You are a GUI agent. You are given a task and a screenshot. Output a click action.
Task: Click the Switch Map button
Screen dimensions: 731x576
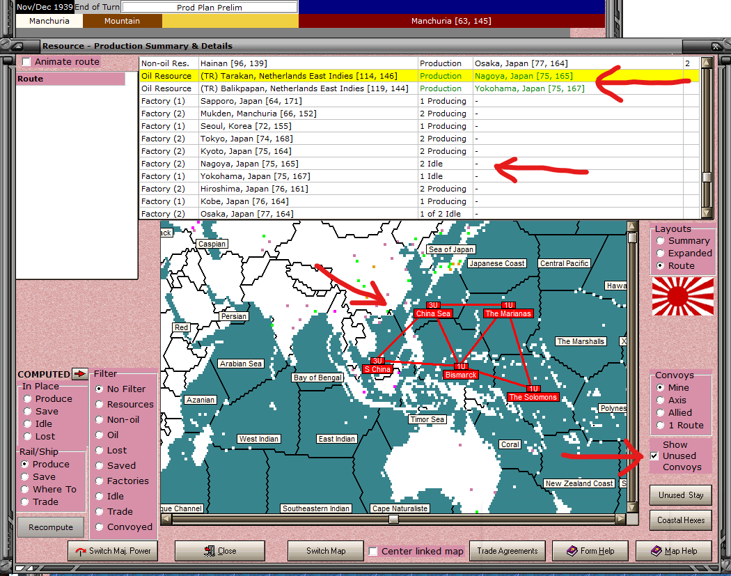[x=326, y=551]
